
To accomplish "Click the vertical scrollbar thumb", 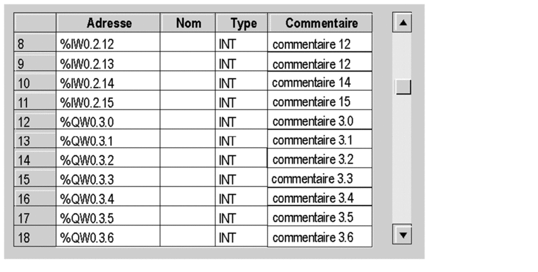I will (x=403, y=86).
